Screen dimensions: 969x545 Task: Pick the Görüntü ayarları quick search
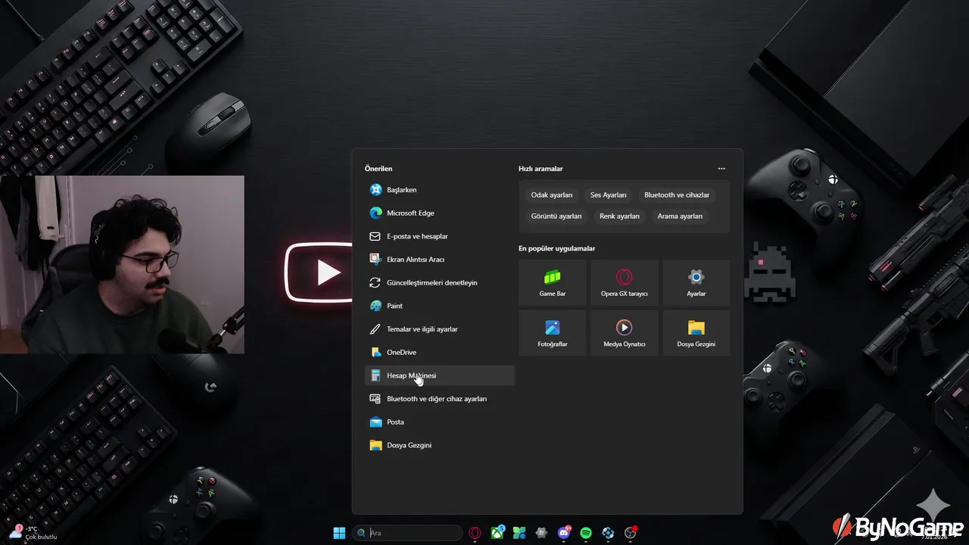point(556,216)
